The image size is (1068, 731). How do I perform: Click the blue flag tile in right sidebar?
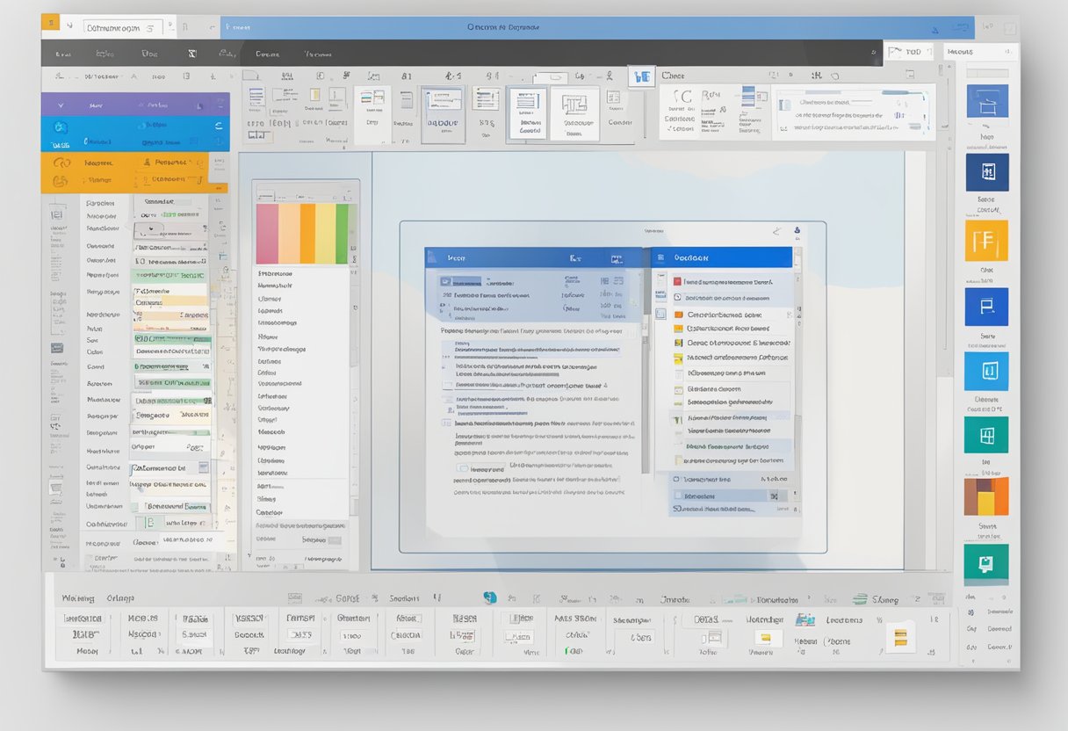pos(985,307)
